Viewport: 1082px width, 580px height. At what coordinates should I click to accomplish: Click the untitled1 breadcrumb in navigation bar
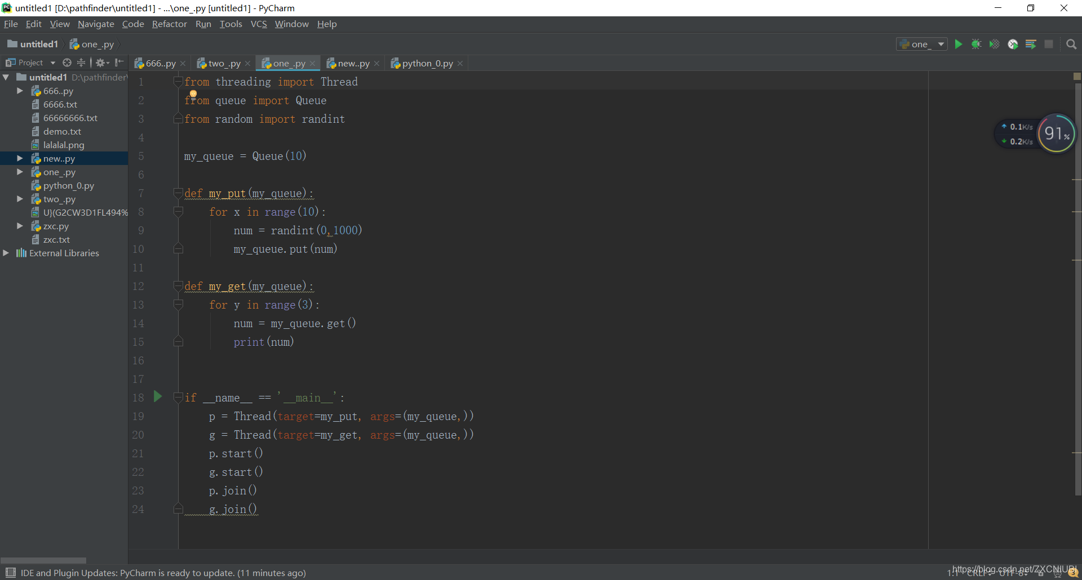33,44
